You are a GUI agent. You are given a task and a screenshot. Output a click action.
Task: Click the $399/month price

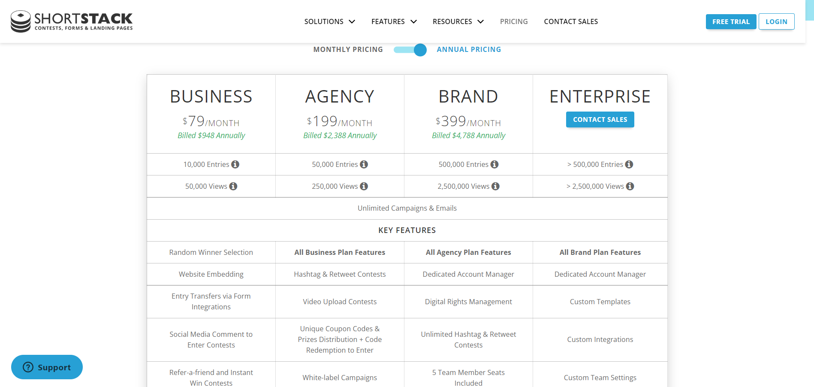(468, 121)
